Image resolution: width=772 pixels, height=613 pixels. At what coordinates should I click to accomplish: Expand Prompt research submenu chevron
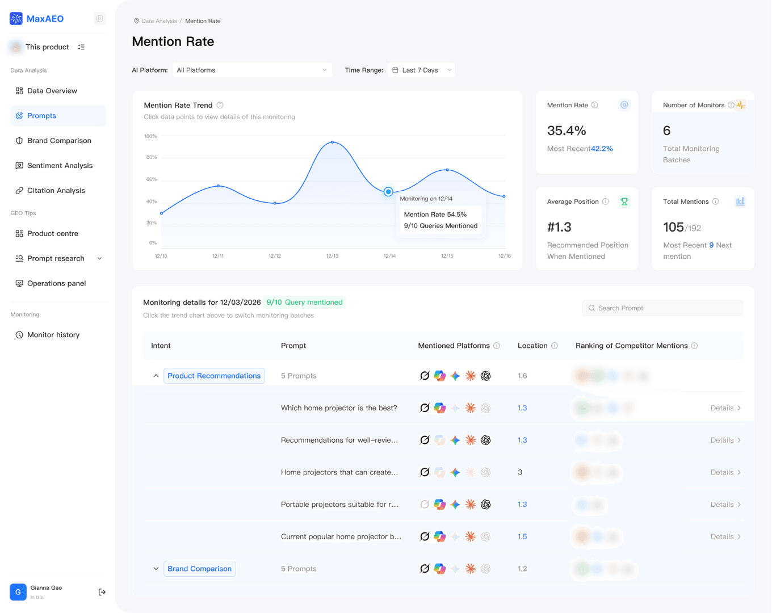(100, 258)
